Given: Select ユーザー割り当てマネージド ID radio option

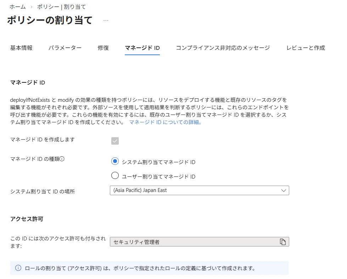Looking at the screenshot, I should pyautogui.click(x=115, y=175).
